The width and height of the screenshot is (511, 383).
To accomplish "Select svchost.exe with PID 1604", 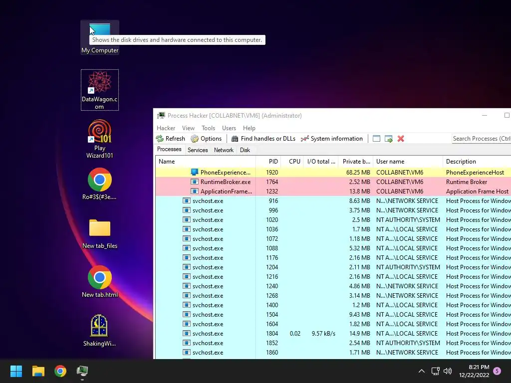I will pyautogui.click(x=333, y=324).
